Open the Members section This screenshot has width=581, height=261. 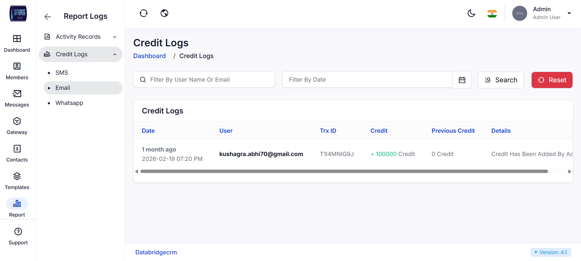17,71
